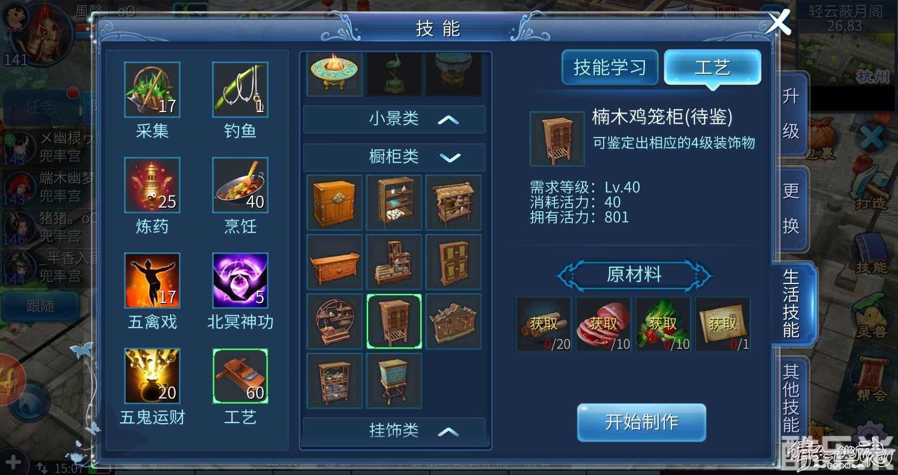Image resolution: width=898 pixels, height=475 pixels.
Task: Expand the 挂饰类 category
Action: pyautogui.click(x=394, y=431)
